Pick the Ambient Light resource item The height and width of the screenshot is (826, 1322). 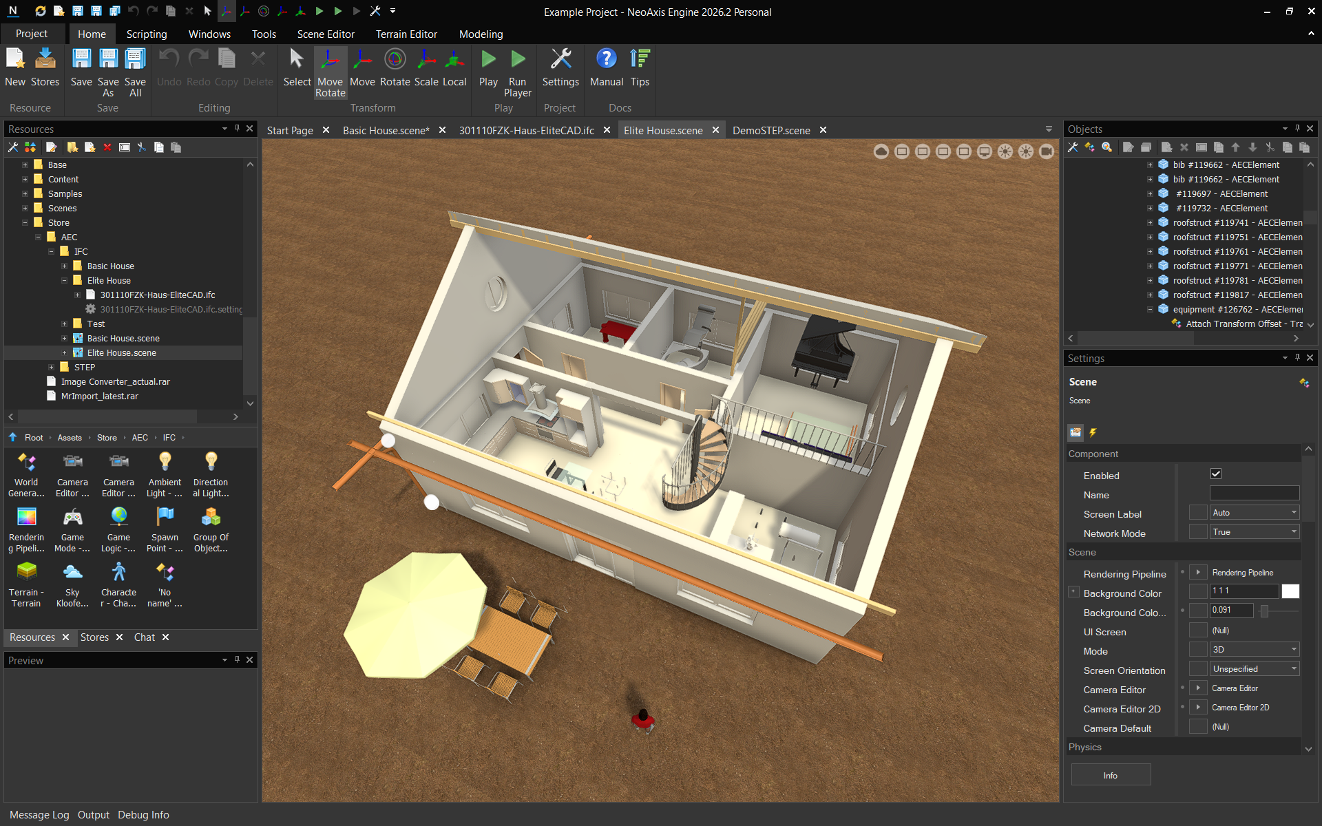pos(165,475)
